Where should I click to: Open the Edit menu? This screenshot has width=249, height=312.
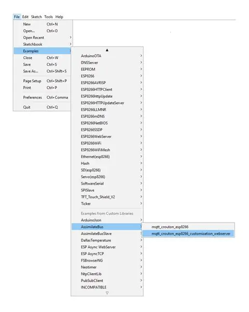(x=25, y=17)
